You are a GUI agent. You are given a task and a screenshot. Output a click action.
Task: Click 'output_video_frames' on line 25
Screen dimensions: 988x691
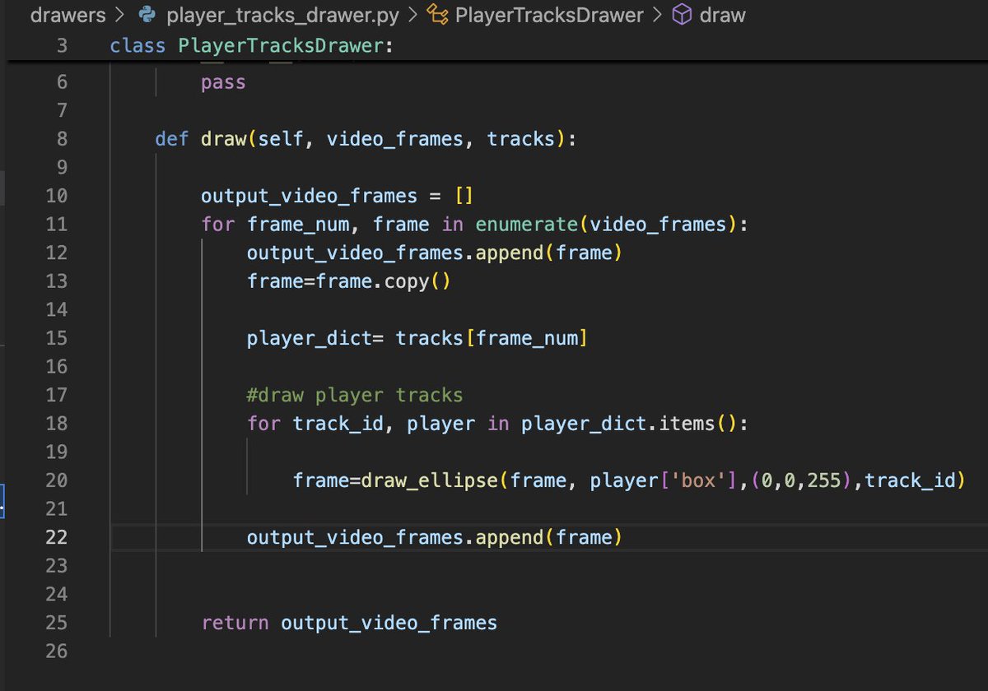coord(389,623)
